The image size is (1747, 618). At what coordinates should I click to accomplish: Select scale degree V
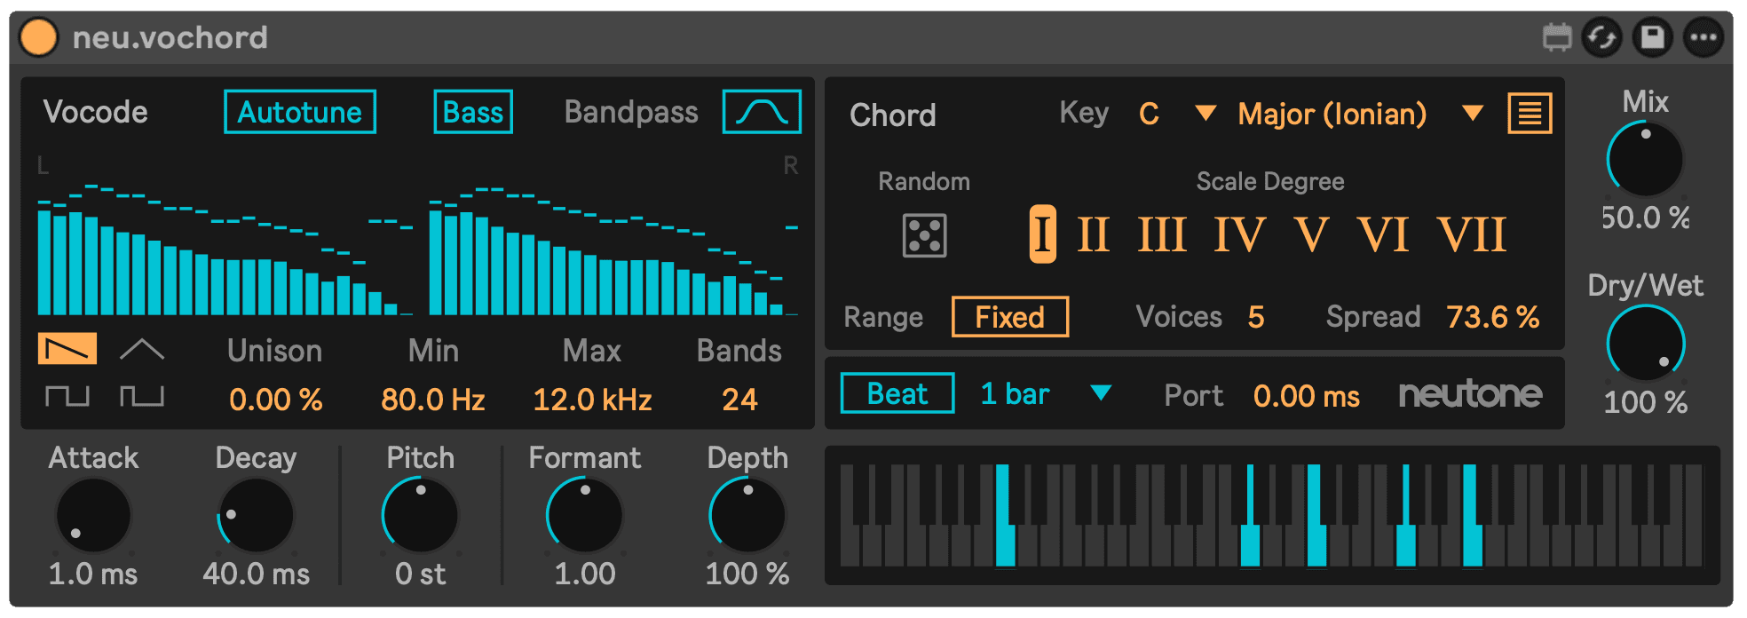click(1310, 235)
